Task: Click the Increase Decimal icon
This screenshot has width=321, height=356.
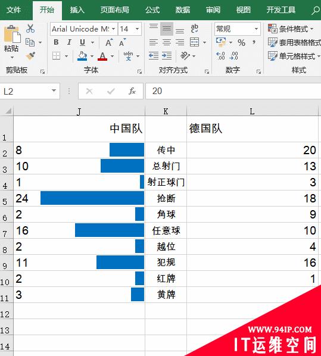Action: 220,56
